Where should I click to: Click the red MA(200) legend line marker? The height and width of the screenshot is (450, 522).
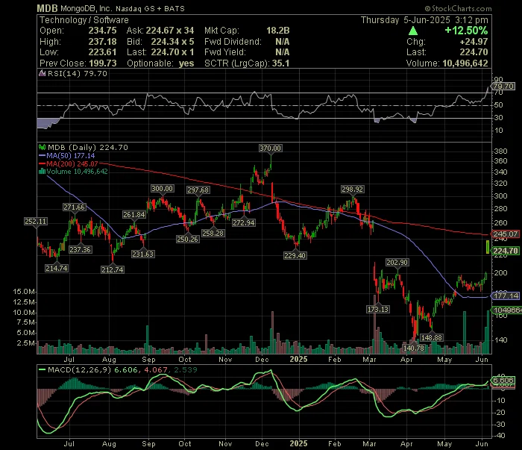pyautogui.click(x=42, y=163)
